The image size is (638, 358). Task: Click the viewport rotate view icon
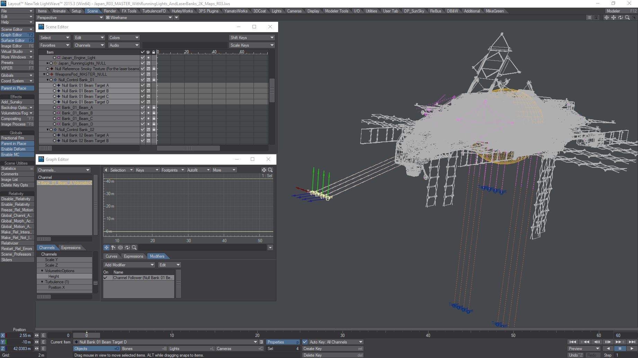(620, 18)
